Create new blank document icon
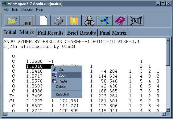Screen dimensions: 173x119 (x=43, y=21)
